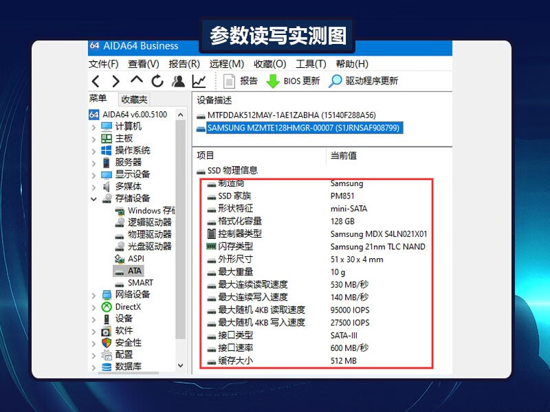550x412 pixels.
Task: Select the 控制器类型 row
Action: click(317, 233)
